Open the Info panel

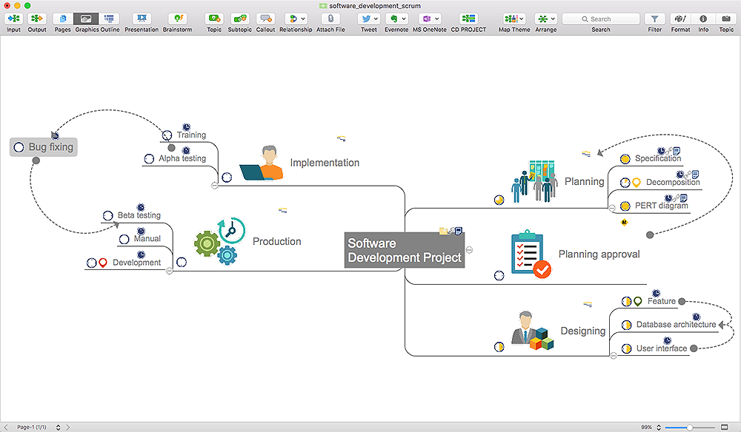point(703,19)
